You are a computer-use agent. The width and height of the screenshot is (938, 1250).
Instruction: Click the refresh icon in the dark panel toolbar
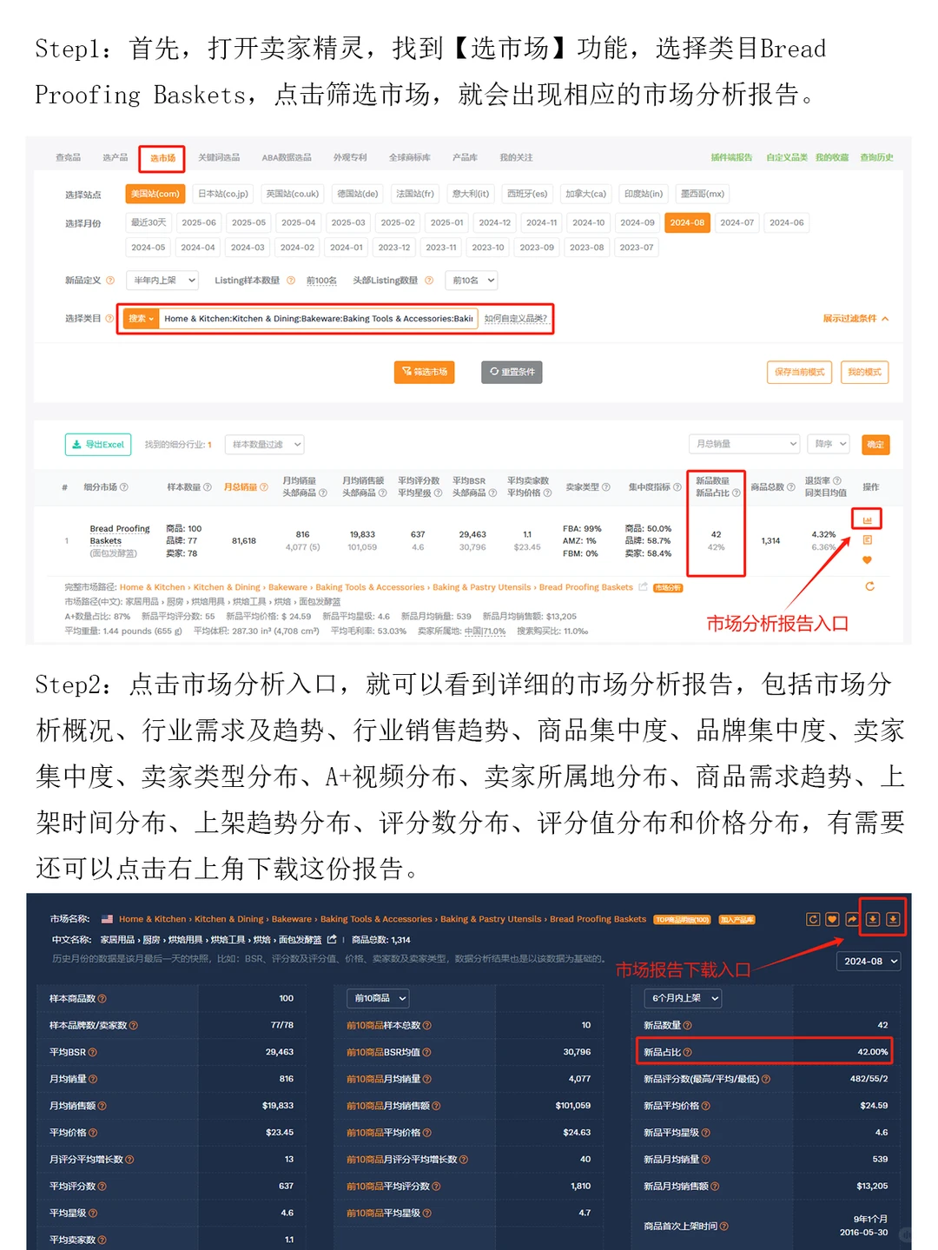coord(813,918)
